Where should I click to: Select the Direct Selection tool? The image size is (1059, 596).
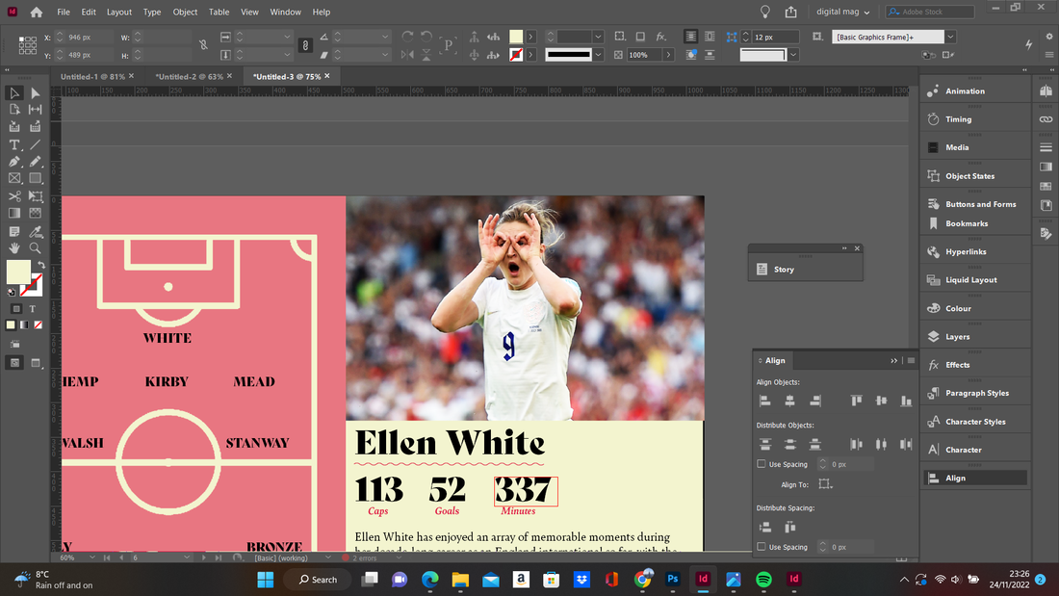[x=35, y=93]
